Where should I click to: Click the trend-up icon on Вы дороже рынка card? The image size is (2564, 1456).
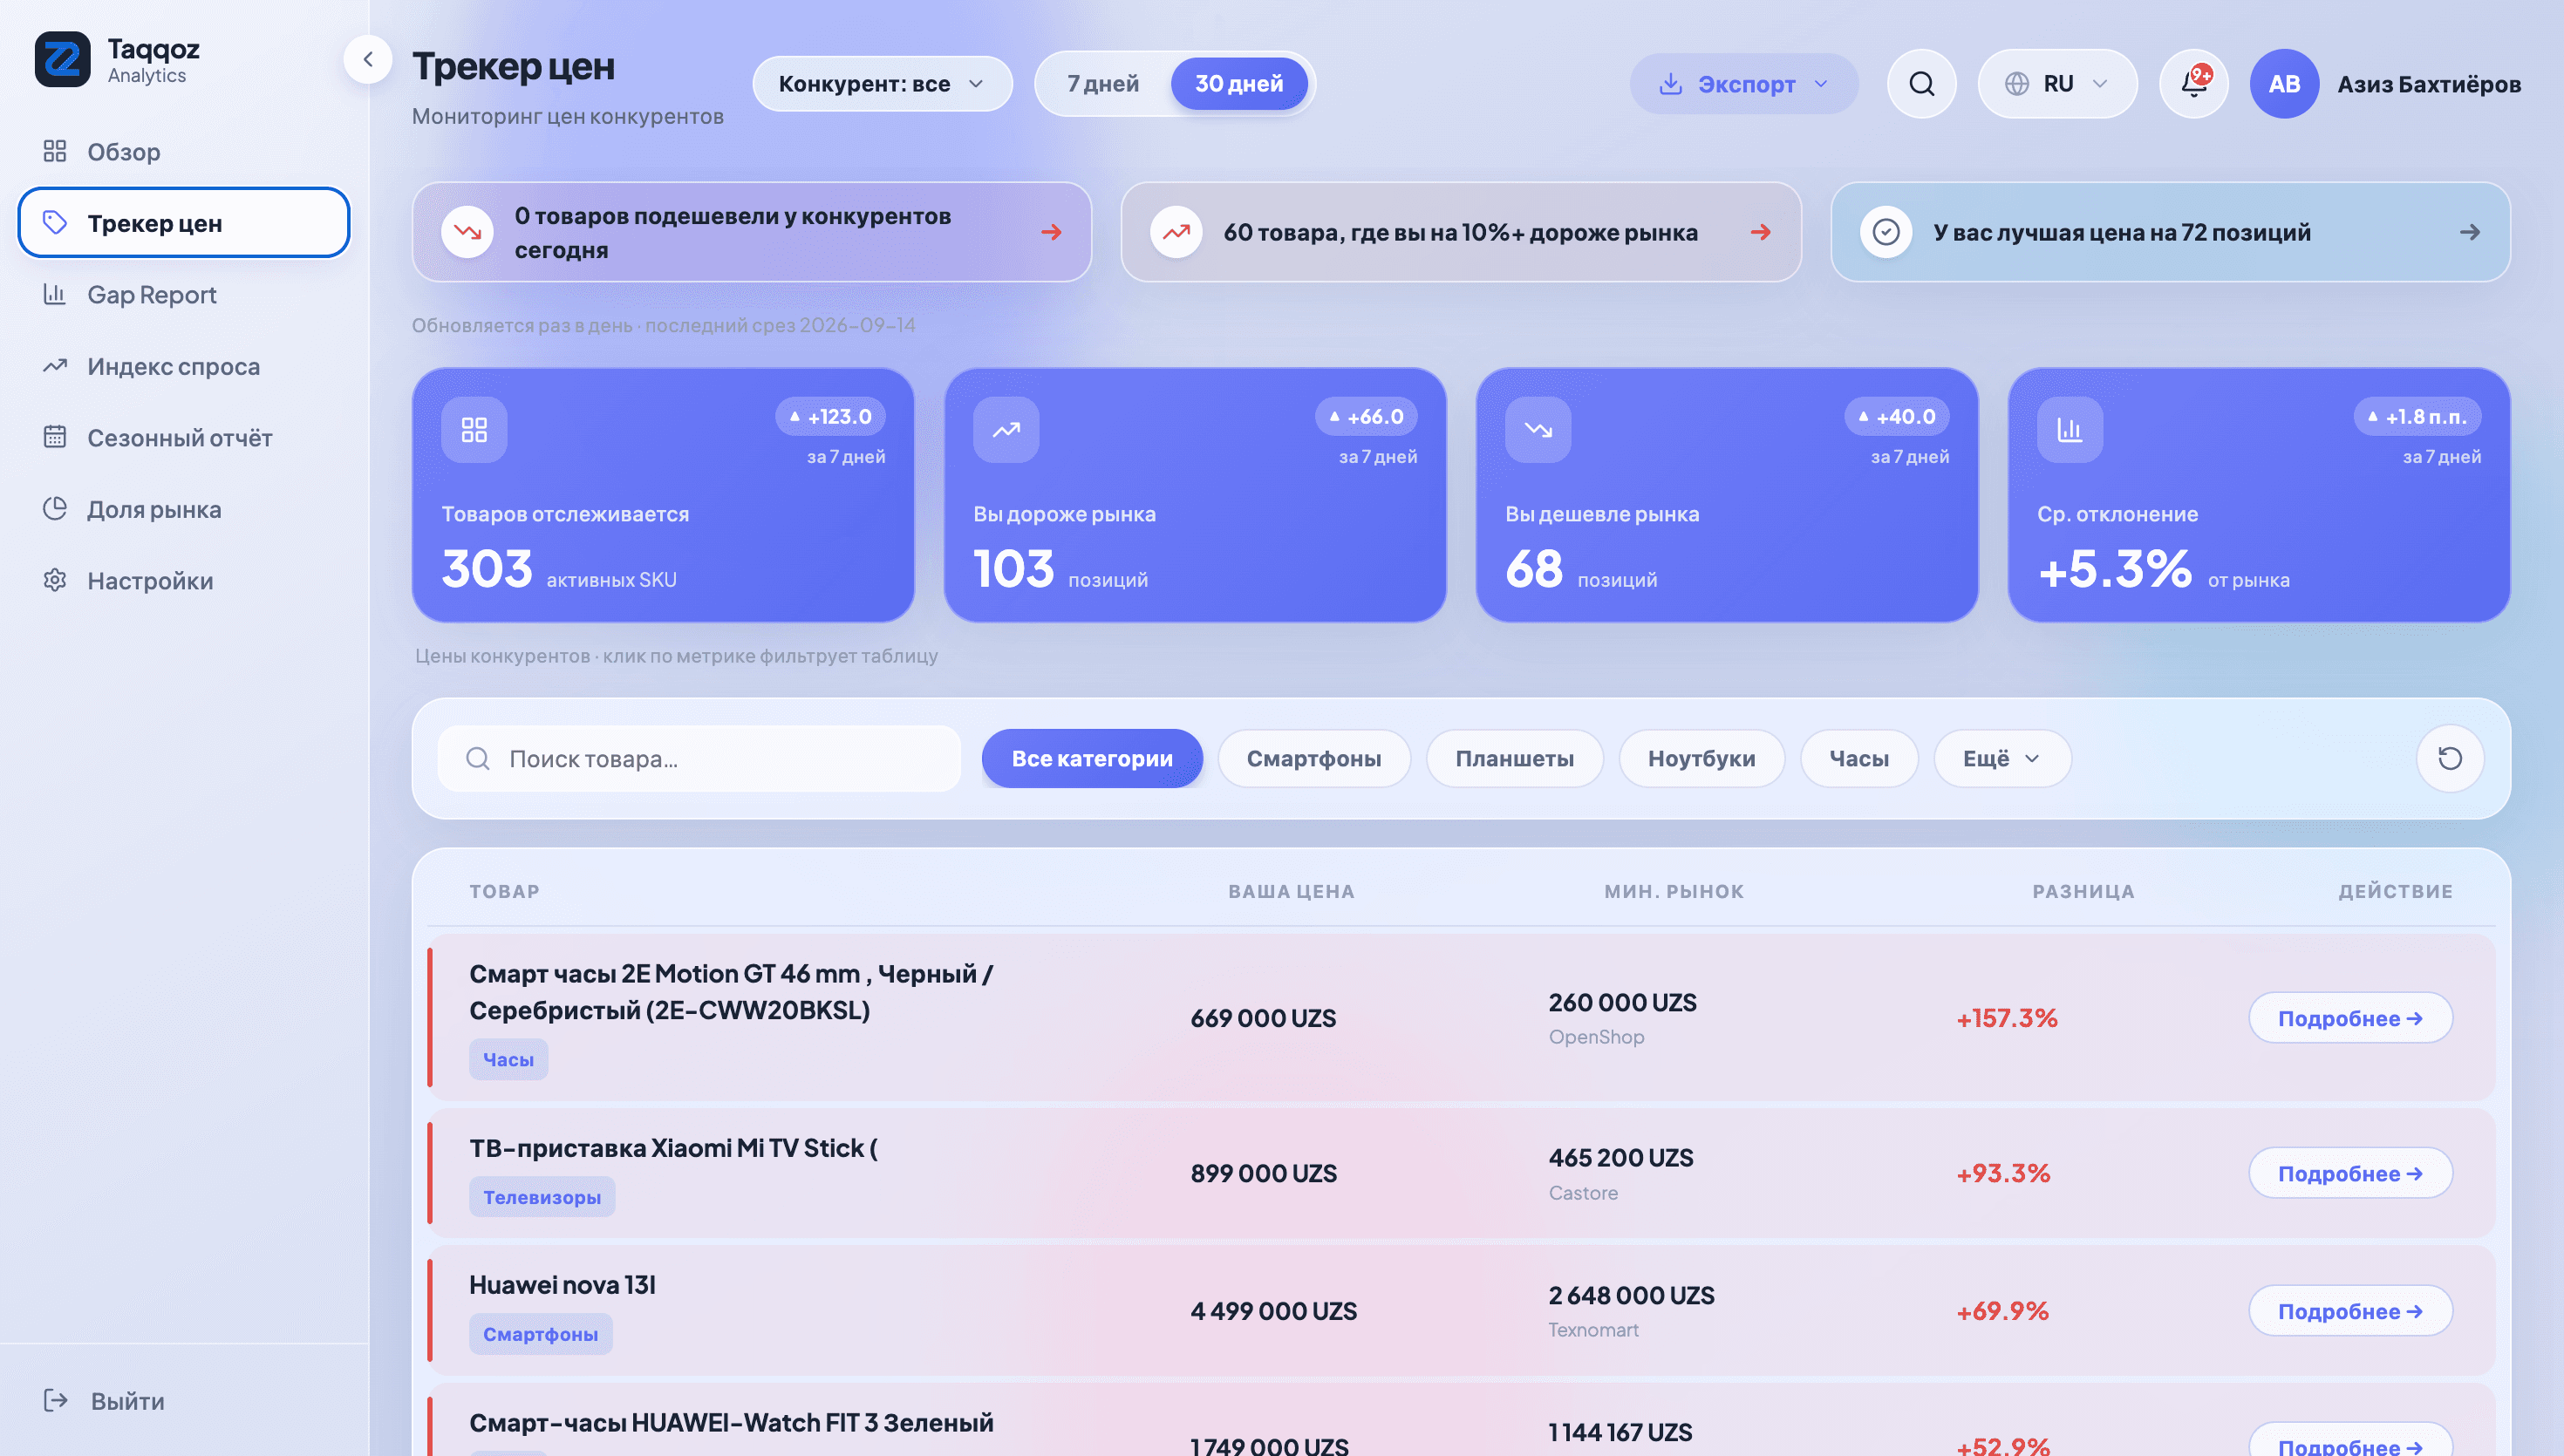point(1006,430)
